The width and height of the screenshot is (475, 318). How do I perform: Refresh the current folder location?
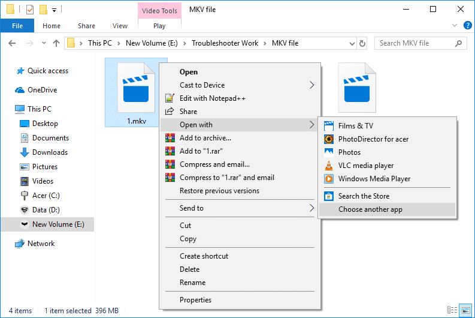(362, 43)
